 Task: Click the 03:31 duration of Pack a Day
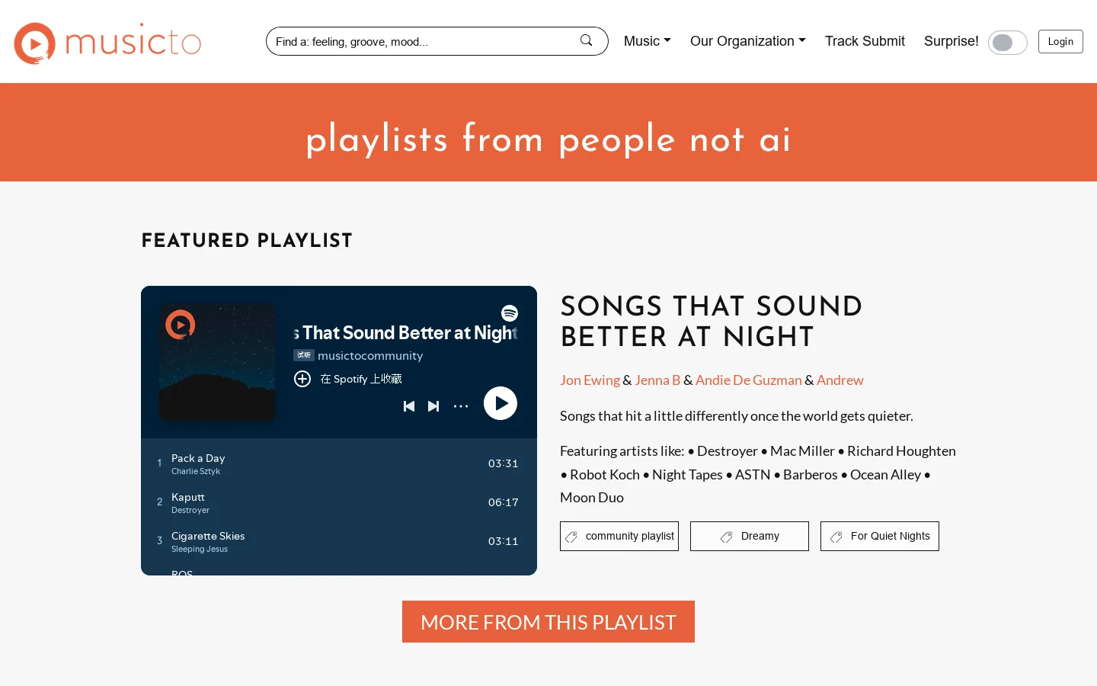[504, 463]
